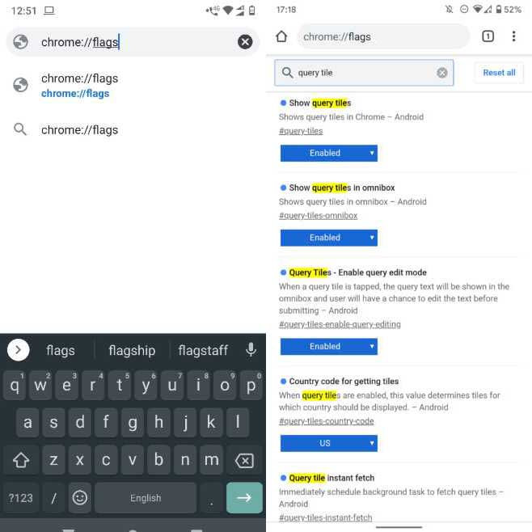
Task: Expand keyboard suggestion strip arrow
Action: pyautogui.click(x=18, y=350)
